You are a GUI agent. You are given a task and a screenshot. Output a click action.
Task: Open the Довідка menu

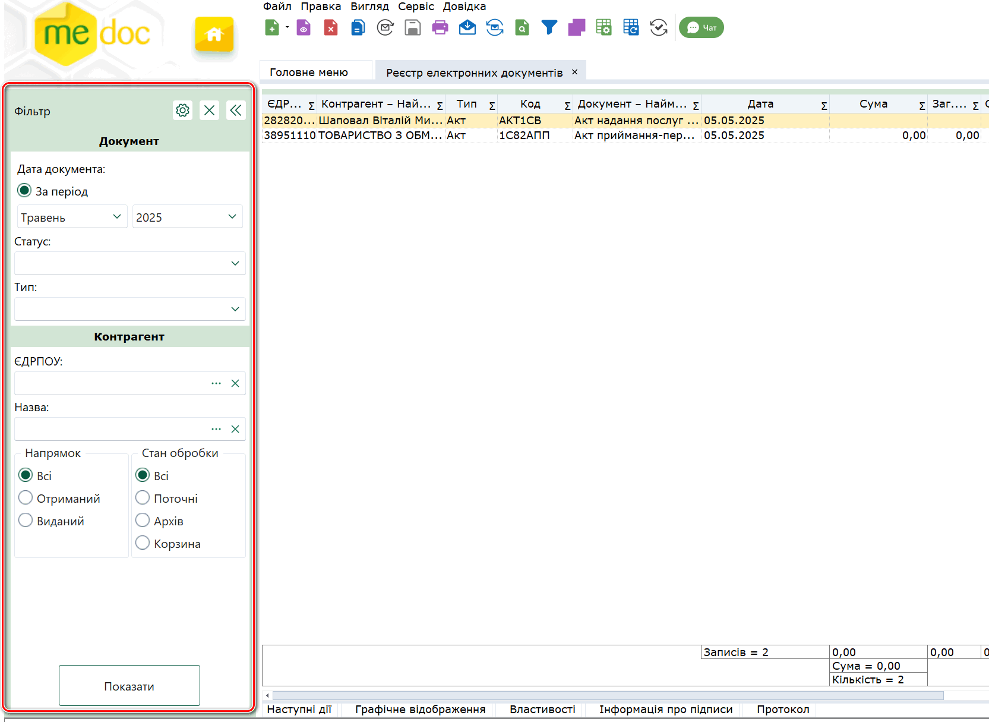pos(465,7)
